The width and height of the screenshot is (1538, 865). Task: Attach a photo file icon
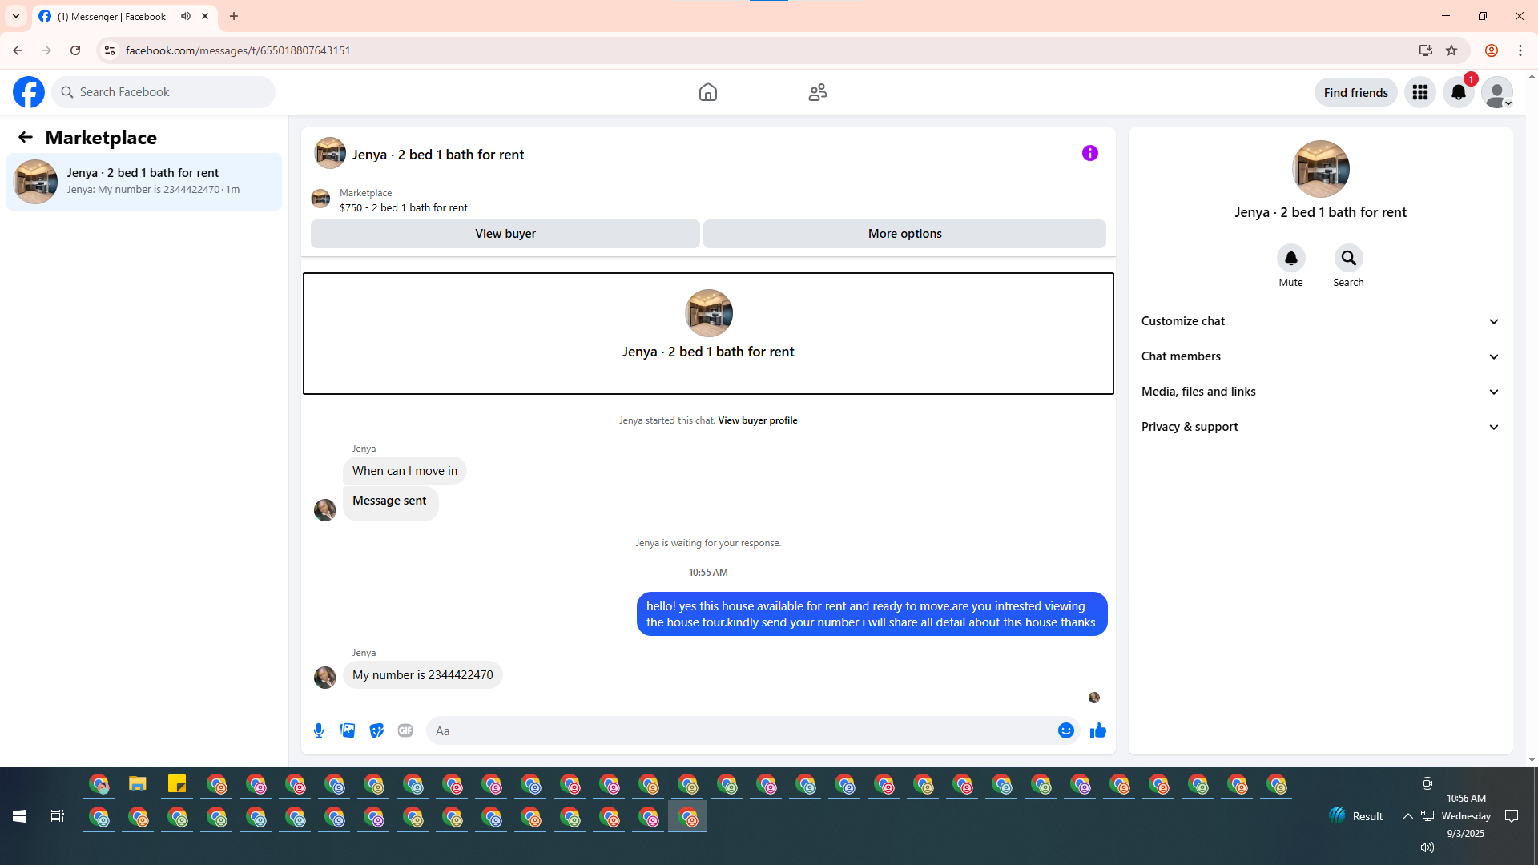click(x=348, y=730)
